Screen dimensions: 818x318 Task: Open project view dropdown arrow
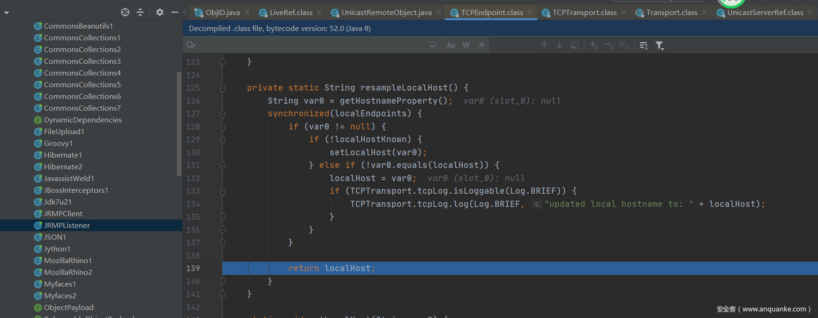7,13
